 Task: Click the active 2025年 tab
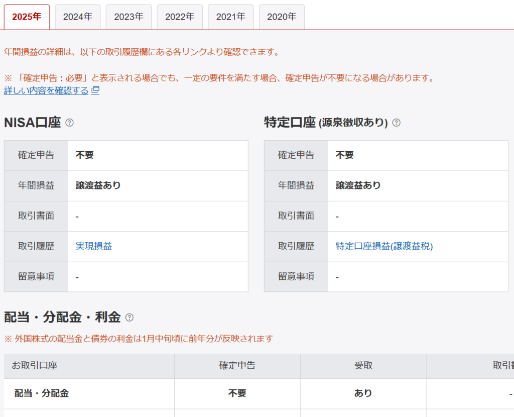pos(27,17)
